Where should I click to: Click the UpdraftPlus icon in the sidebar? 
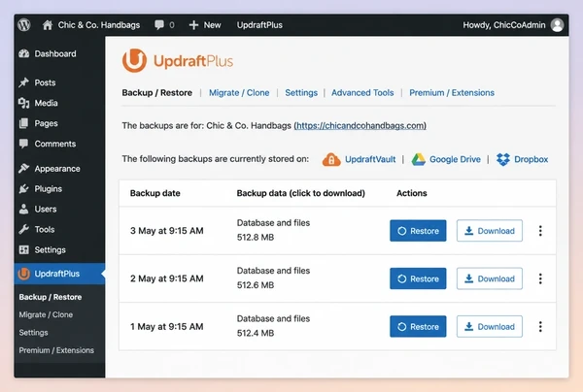[24, 274]
